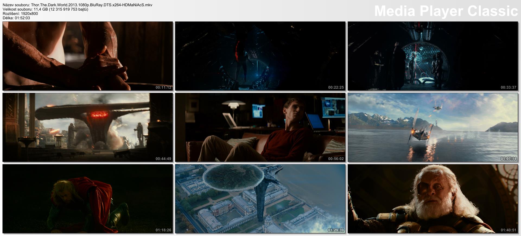The height and width of the screenshot is (236, 521).
Task: Click the 00:44:49 timestamp label
Action: [x=163, y=159]
